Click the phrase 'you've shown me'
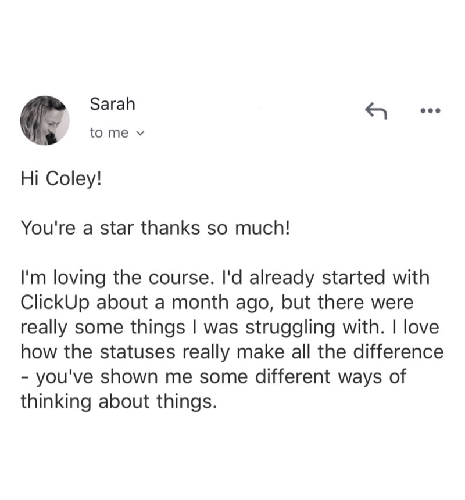The height and width of the screenshot is (500, 465). coord(115,377)
